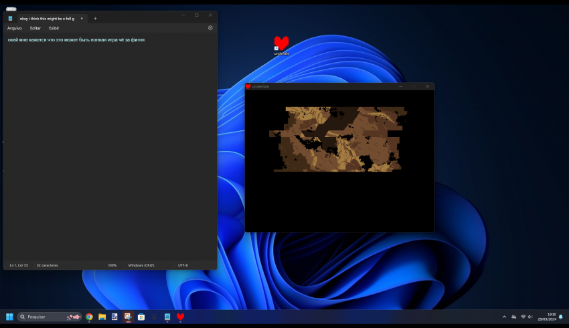Image resolution: width=569 pixels, height=328 pixels.
Task: Open File Explorer from the taskbar
Action: click(x=102, y=317)
